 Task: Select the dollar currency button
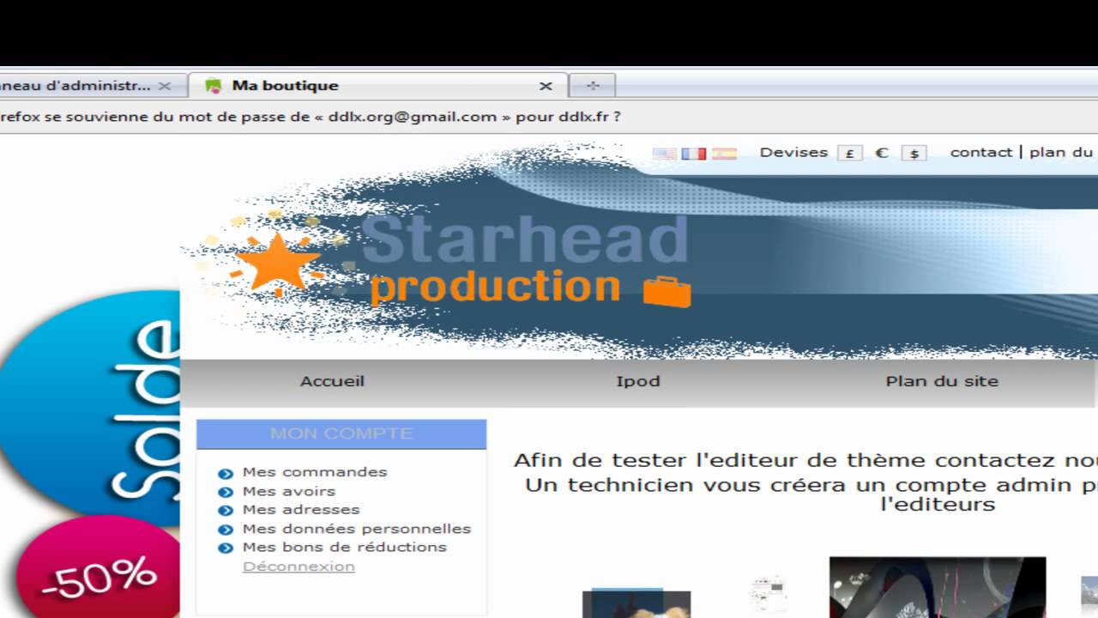[914, 153]
